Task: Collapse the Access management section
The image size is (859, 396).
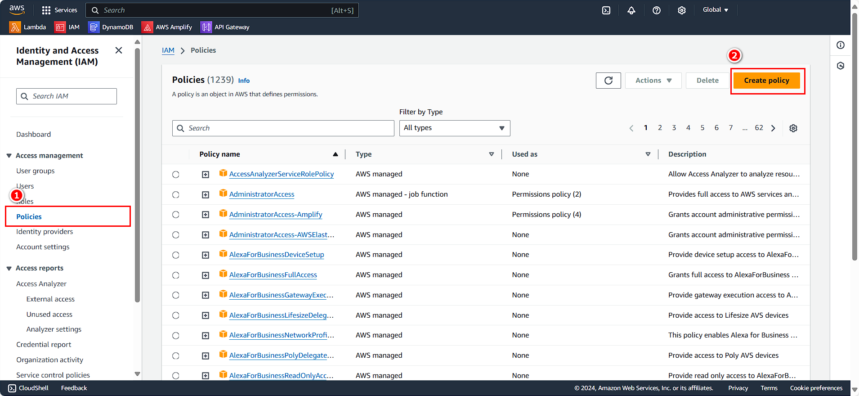Action: pyautogui.click(x=9, y=156)
